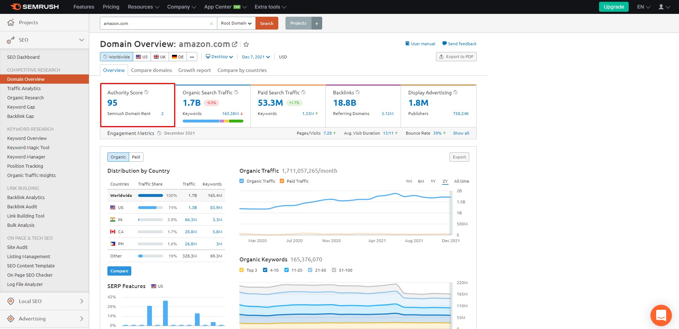Click the green Upgrade button

pos(614,7)
